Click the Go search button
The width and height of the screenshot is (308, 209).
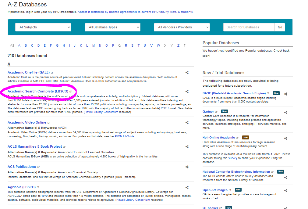point(280,27)
